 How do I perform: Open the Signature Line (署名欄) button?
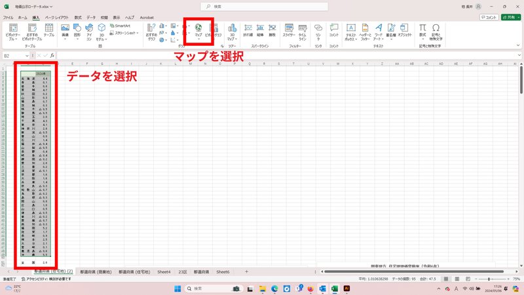[x=391, y=31]
